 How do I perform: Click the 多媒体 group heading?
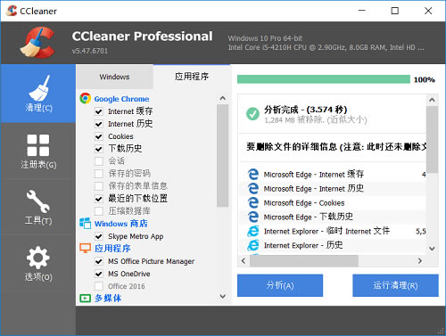coord(108,298)
